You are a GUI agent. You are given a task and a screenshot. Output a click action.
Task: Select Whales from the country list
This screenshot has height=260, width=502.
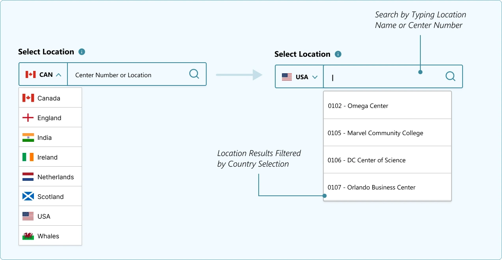(50, 236)
